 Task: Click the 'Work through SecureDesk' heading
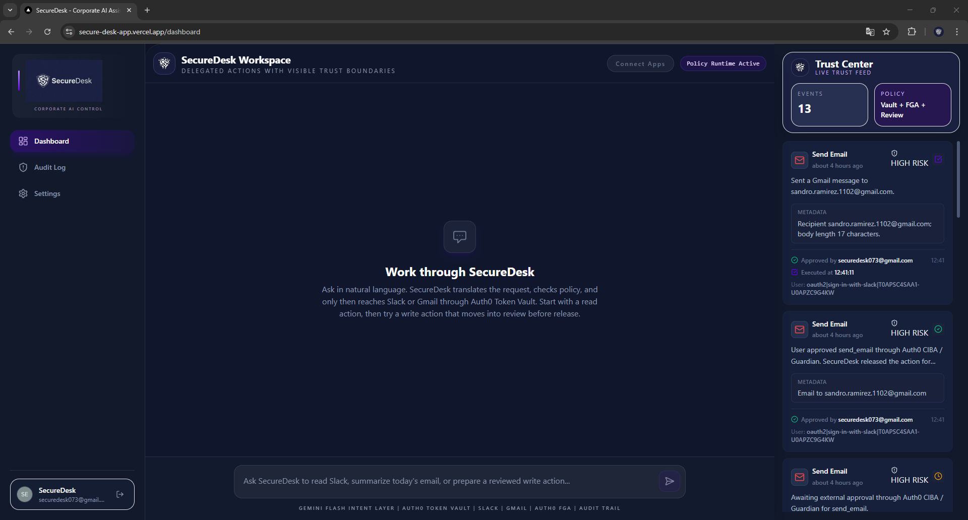coord(460,272)
